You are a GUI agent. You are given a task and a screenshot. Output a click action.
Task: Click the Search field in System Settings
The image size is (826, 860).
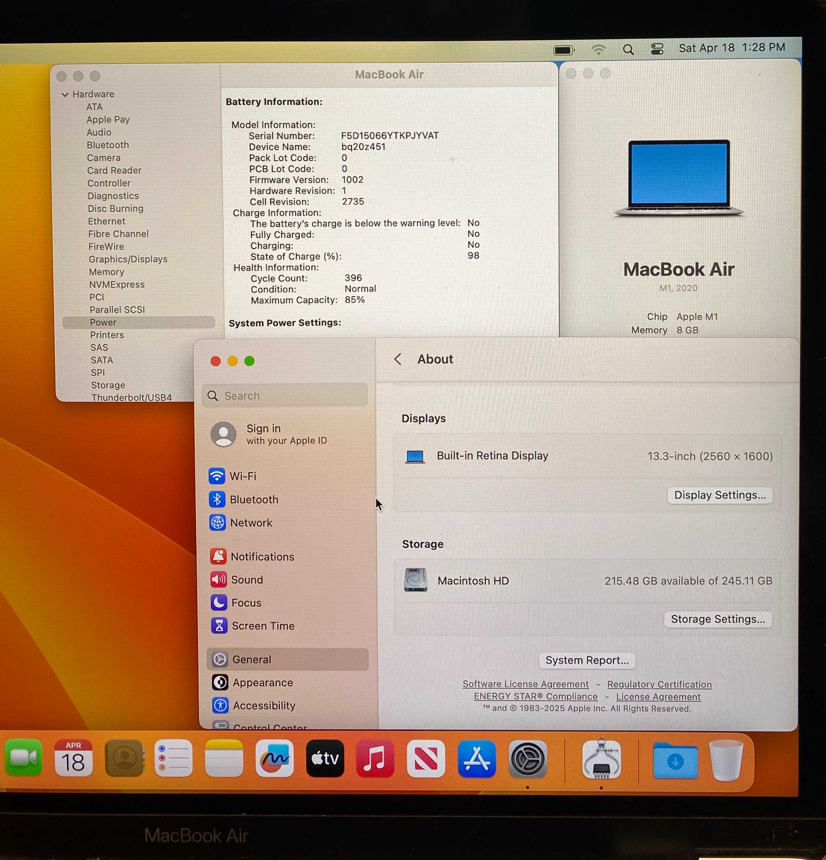click(x=285, y=395)
